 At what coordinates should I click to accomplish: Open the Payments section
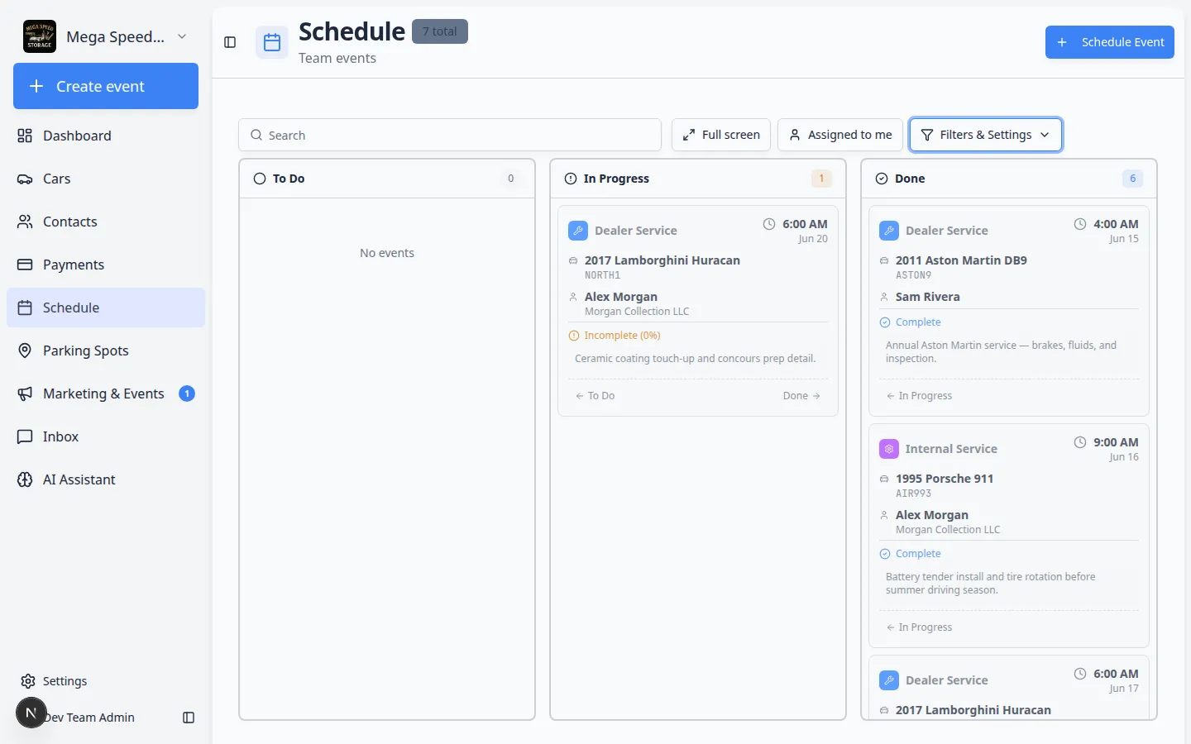[x=106, y=265]
